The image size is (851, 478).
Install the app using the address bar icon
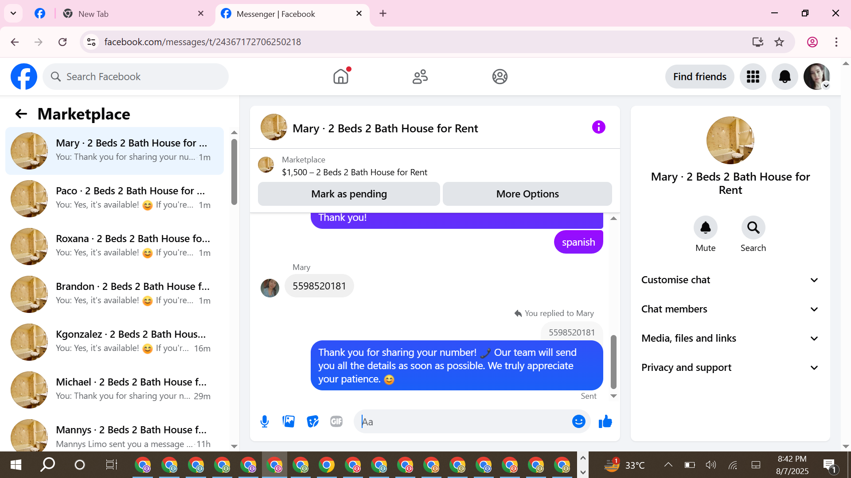point(757,42)
